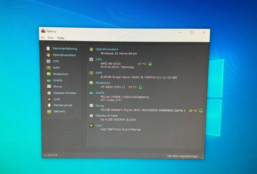The image size is (257, 174).
Task: Click the 931GB Western Digital drive line
Action: 143,110
